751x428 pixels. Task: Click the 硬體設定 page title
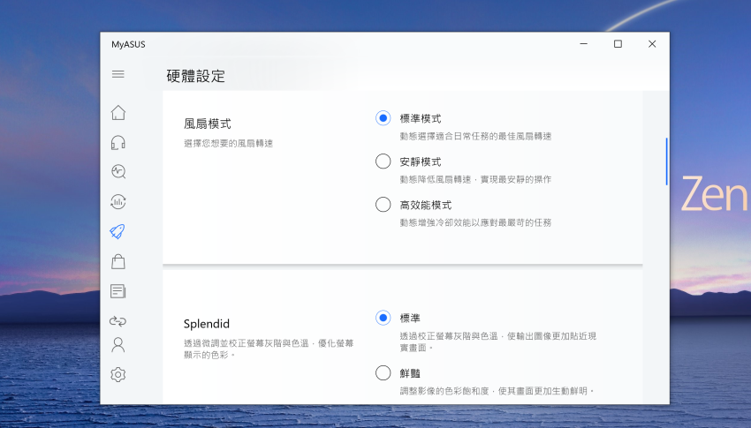196,76
